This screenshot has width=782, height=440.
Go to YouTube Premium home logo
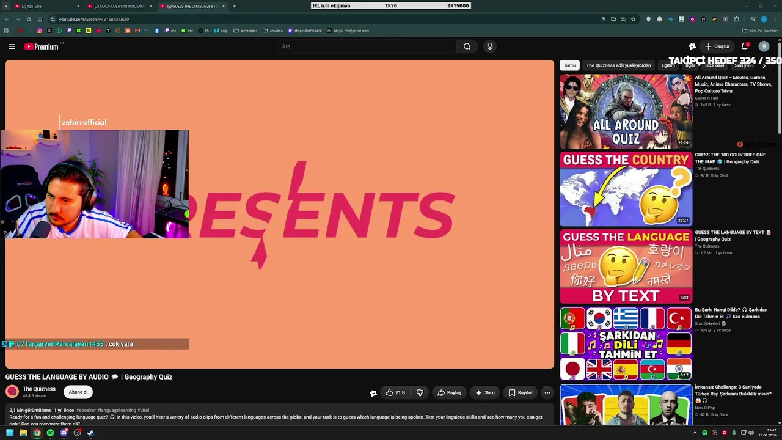[x=42, y=46]
